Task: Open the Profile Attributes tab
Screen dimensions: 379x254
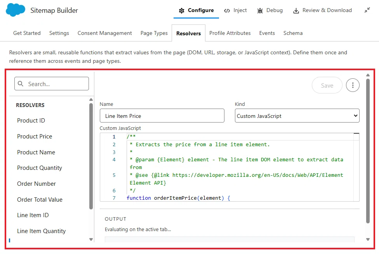Action: [230, 33]
